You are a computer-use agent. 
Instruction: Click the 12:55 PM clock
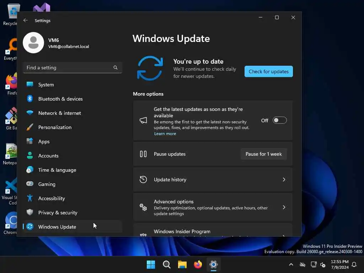pos(339,262)
